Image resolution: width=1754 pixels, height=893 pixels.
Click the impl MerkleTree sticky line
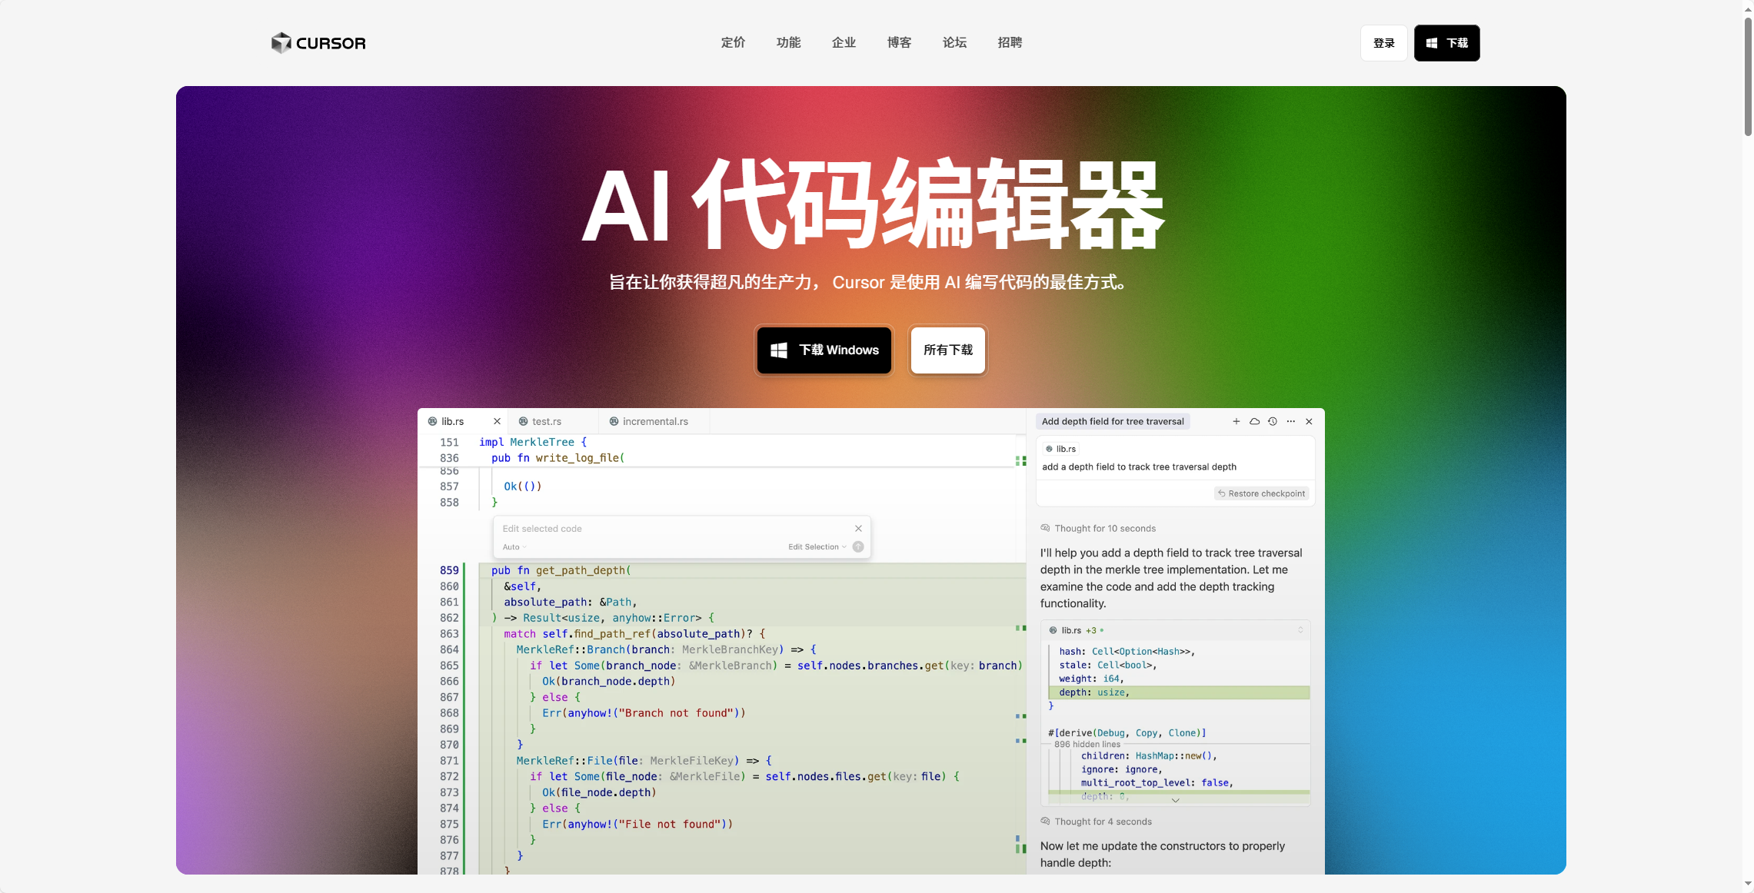click(x=532, y=442)
